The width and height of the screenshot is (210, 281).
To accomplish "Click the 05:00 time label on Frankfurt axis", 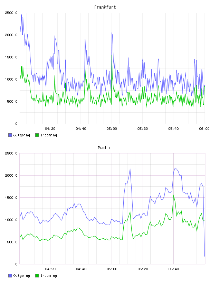I will pos(112,129).
